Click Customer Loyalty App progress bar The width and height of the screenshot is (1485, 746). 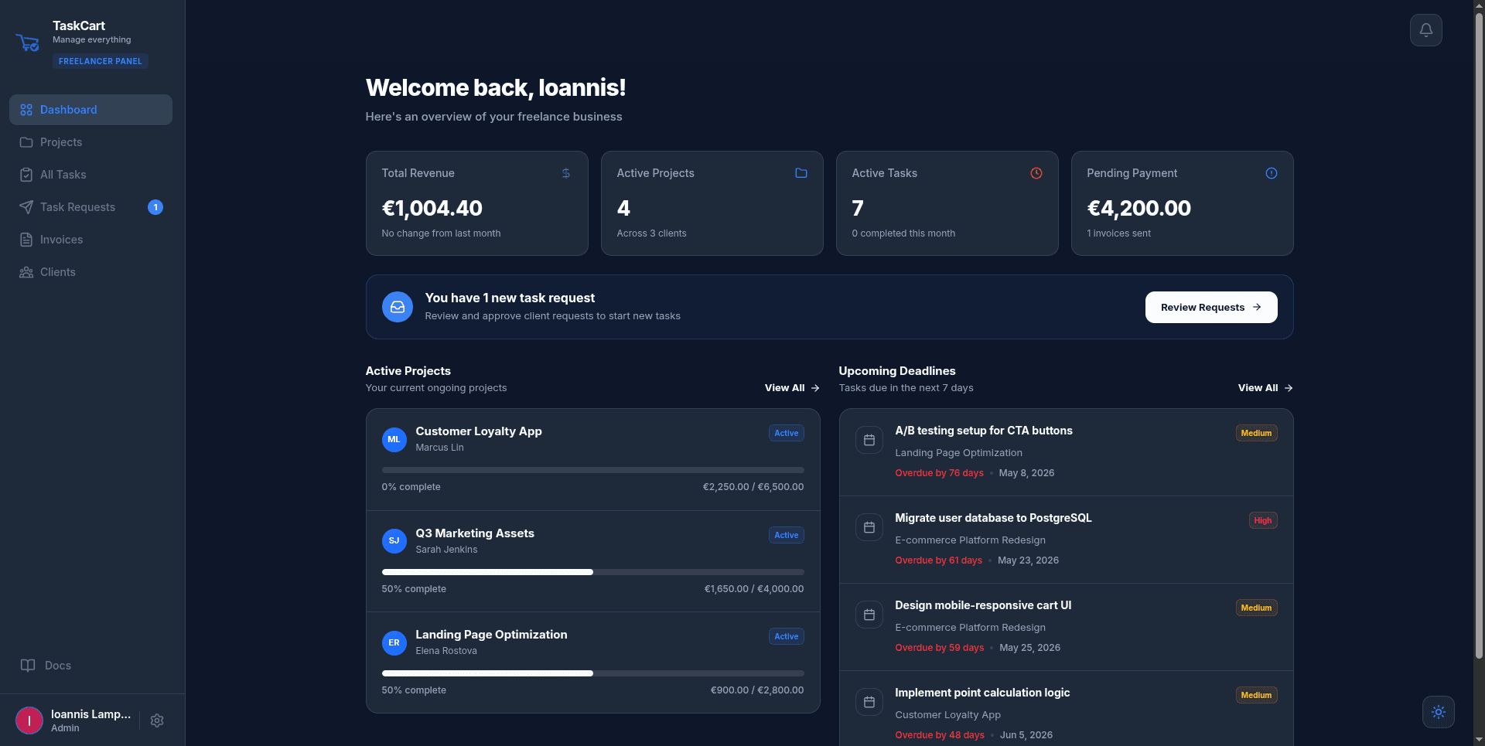click(x=593, y=470)
